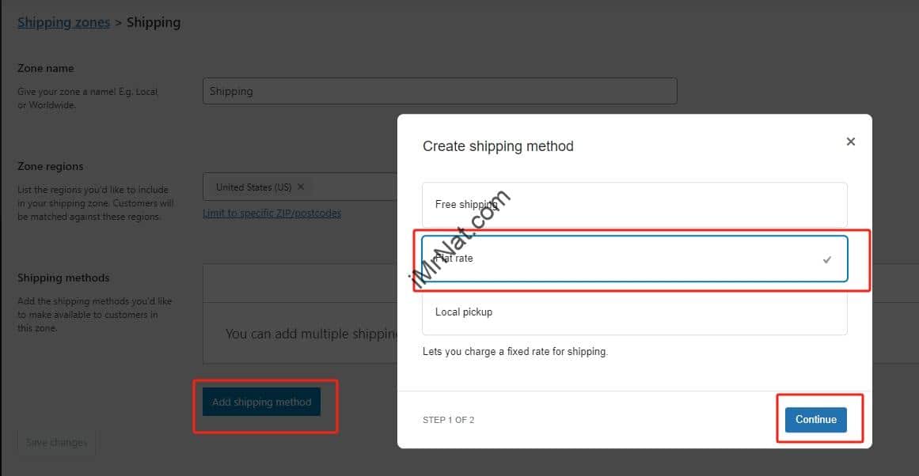Select the Local pickup option
The height and width of the screenshot is (476, 919).
(x=634, y=312)
